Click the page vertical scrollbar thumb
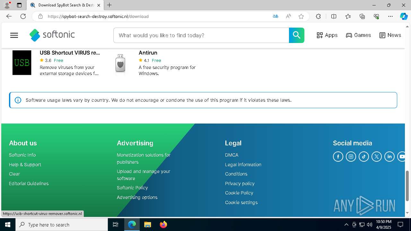411x231 pixels. click(x=407, y=186)
